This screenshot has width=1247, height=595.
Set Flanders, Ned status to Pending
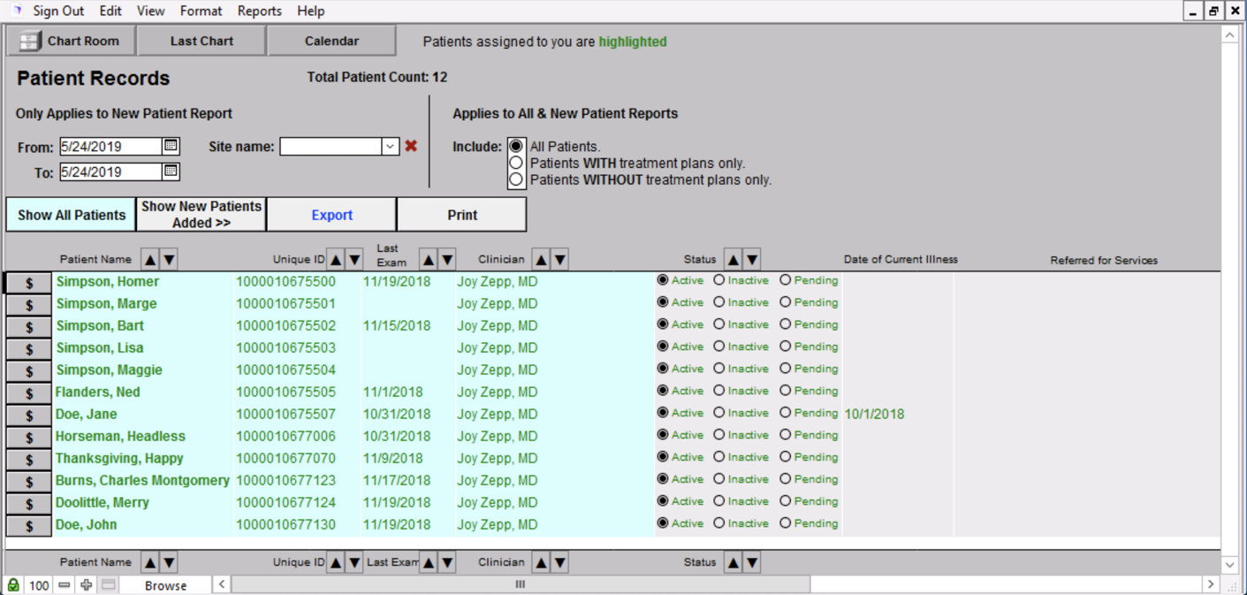[785, 391]
